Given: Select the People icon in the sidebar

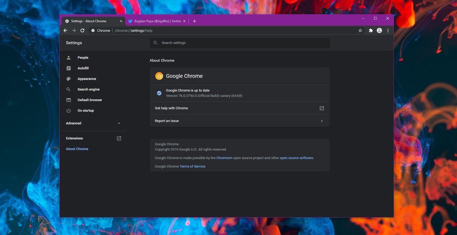Looking at the screenshot, I should 69,57.
